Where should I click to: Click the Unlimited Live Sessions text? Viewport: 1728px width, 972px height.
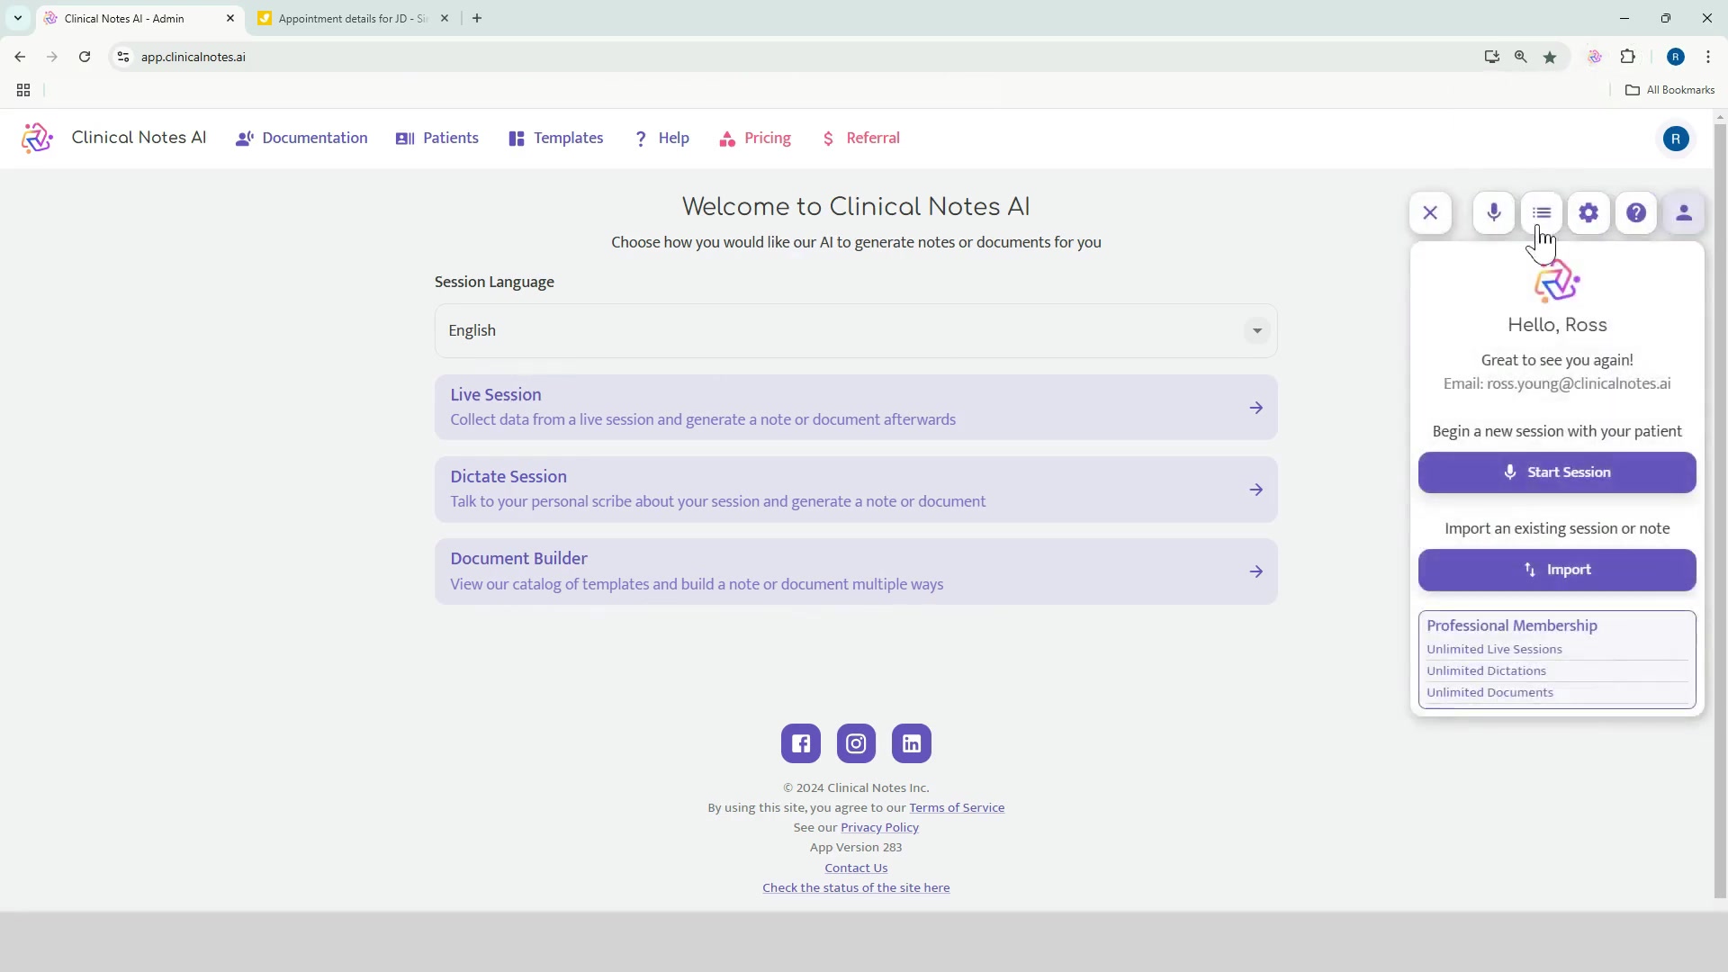(1494, 649)
